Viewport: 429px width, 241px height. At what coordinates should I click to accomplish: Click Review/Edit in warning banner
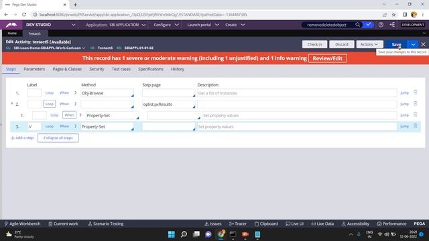[x=328, y=58]
